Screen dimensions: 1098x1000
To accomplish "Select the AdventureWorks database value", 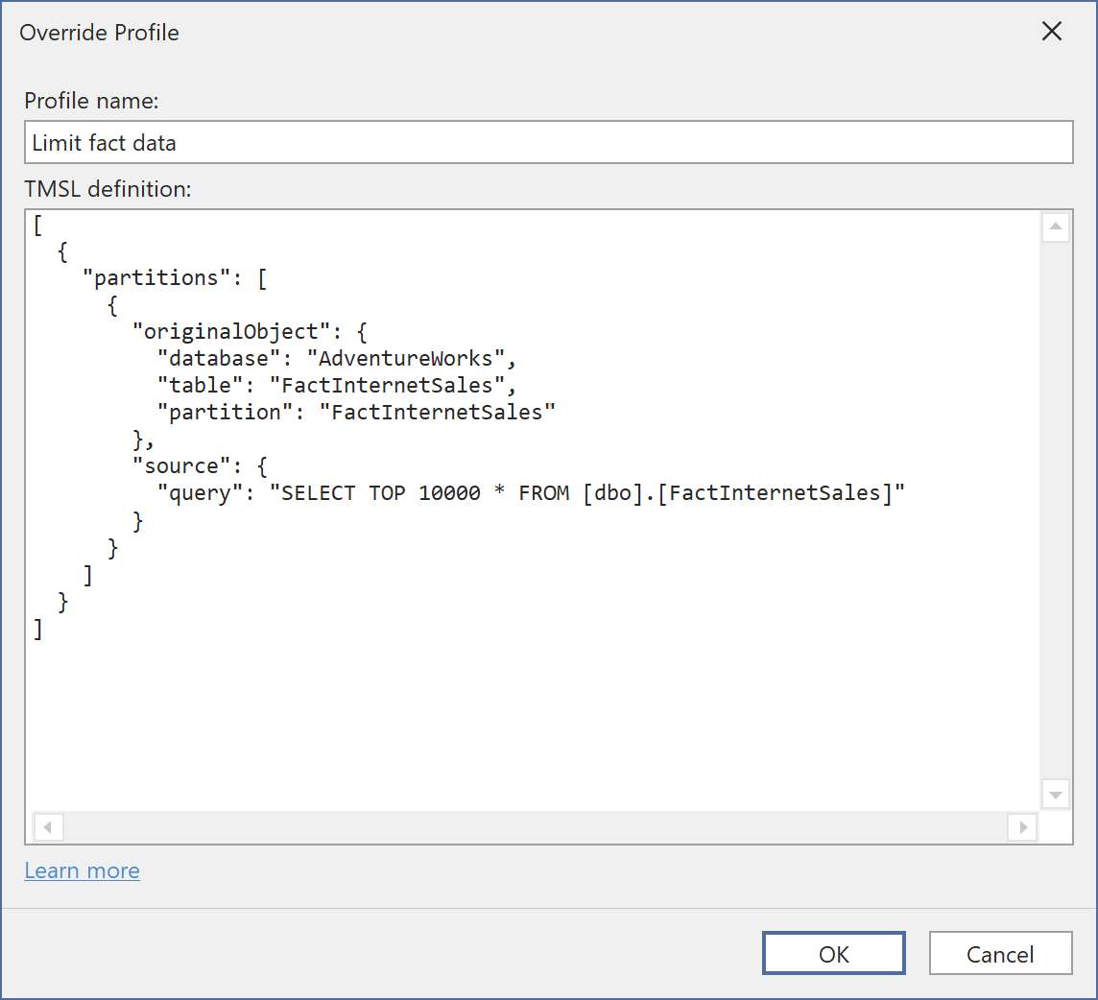I will pos(406,357).
